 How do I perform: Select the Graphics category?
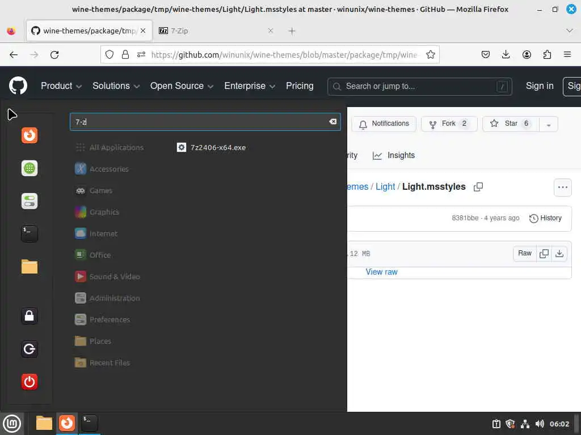tap(97, 212)
